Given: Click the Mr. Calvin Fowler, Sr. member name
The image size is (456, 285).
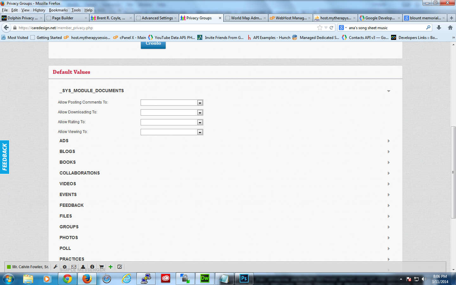Looking at the screenshot, I should (x=30, y=267).
